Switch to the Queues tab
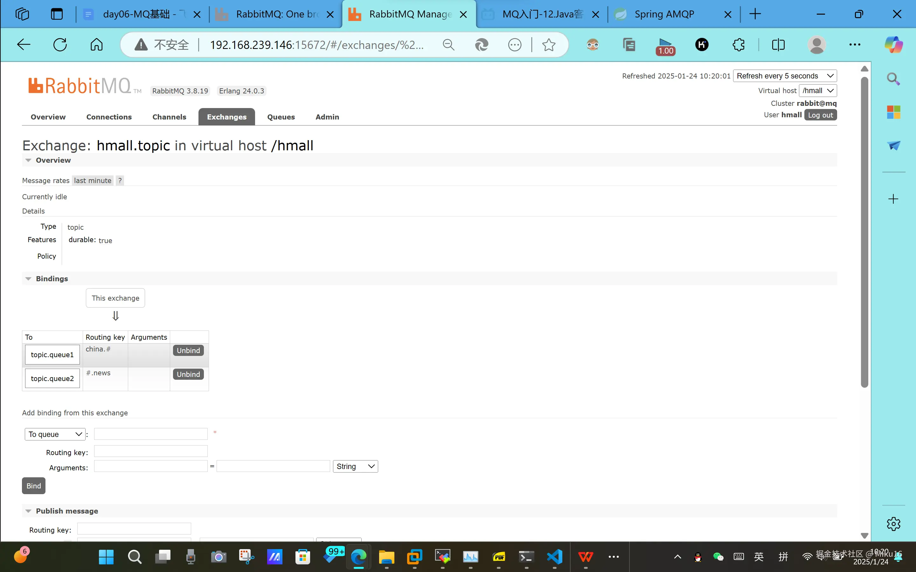 [x=281, y=117]
